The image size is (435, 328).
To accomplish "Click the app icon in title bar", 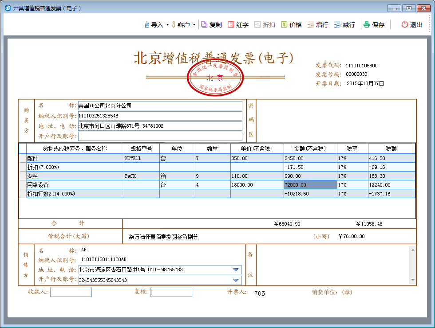I will [x=8, y=8].
